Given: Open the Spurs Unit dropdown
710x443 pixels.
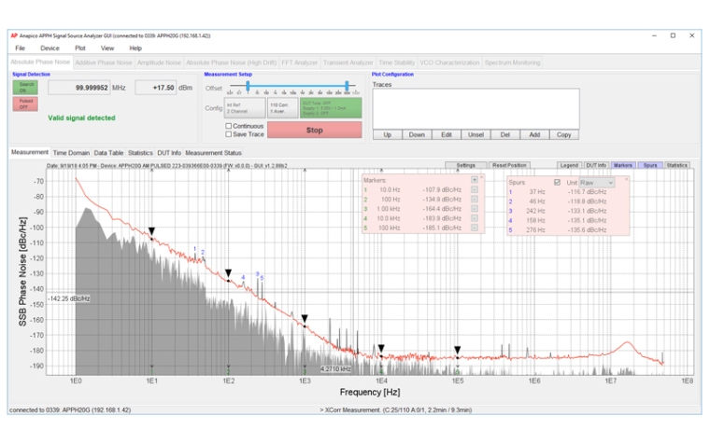Looking at the screenshot, I should (597, 182).
